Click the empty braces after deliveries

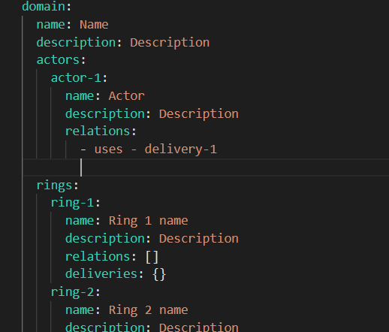pyautogui.click(x=159, y=274)
